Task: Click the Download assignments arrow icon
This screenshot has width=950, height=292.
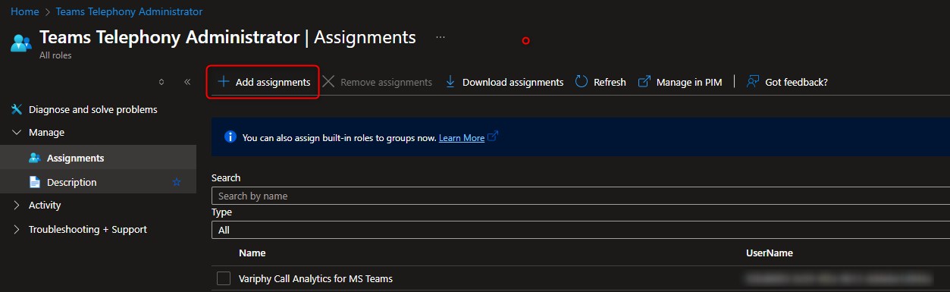Action: [450, 81]
